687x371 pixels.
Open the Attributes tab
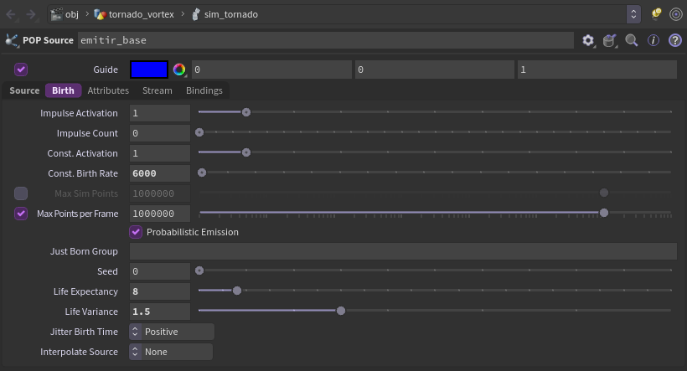(108, 90)
